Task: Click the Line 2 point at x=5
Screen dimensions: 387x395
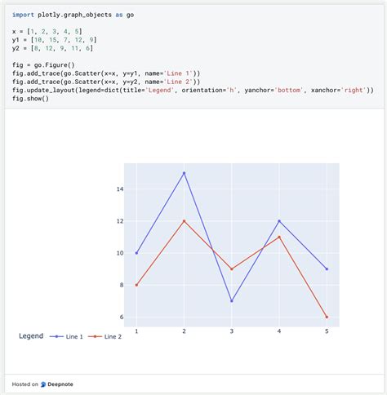Action: click(x=327, y=317)
